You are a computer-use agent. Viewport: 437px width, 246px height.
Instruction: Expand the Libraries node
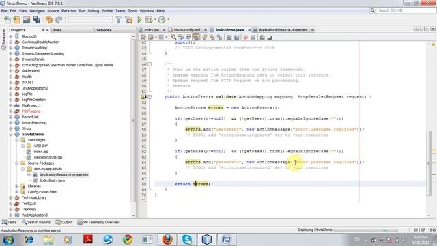click(17, 186)
